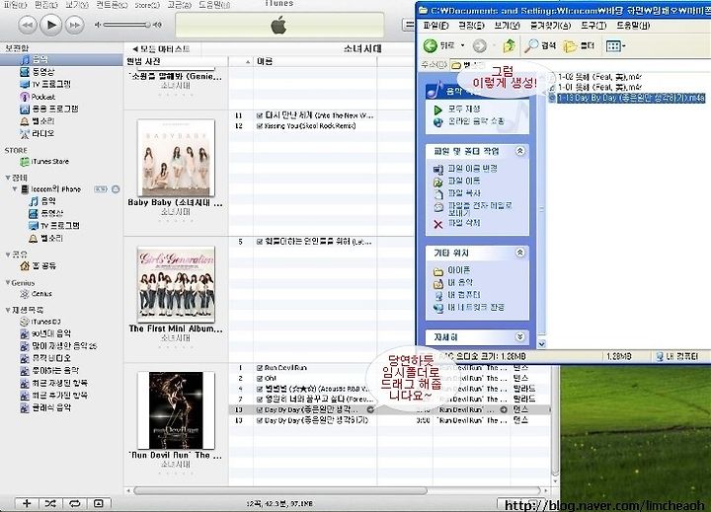Toggle shuffle at the bottom of iTunes
The width and height of the screenshot is (711, 512).
click(50, 503)
